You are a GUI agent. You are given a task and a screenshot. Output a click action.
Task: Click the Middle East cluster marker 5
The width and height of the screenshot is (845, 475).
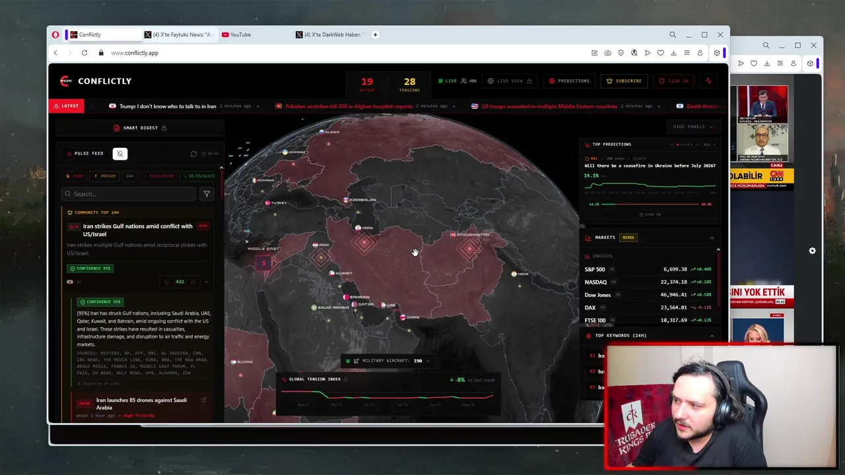[263, 263]
